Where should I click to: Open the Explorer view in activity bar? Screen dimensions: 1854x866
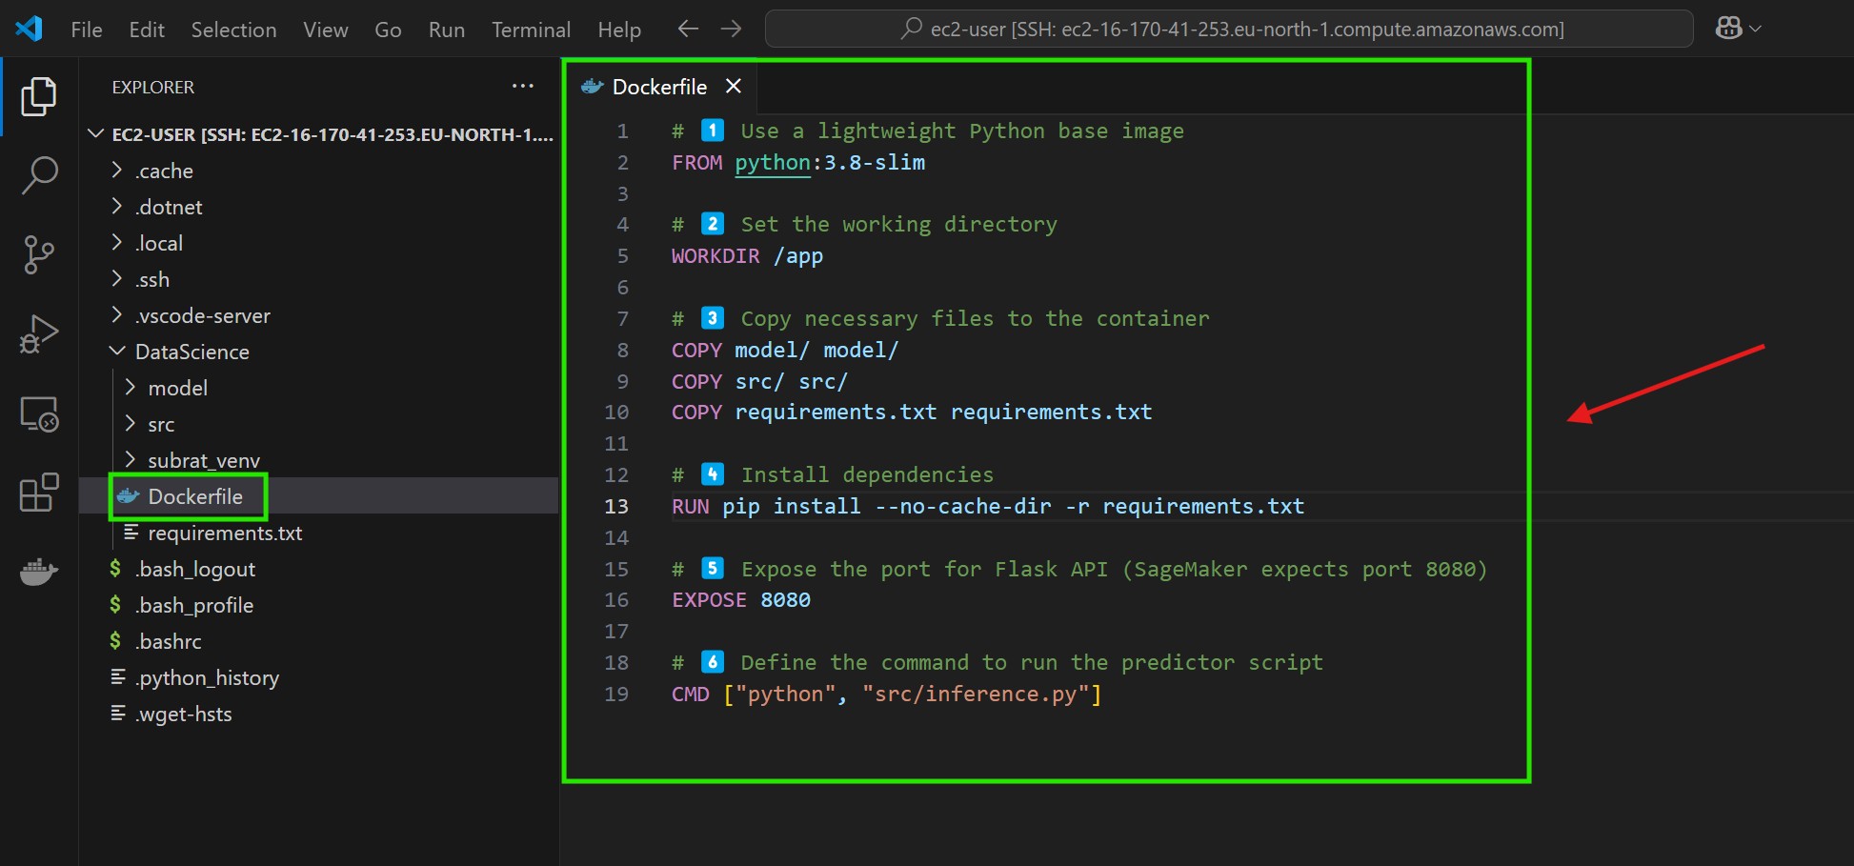pos(39,96)
